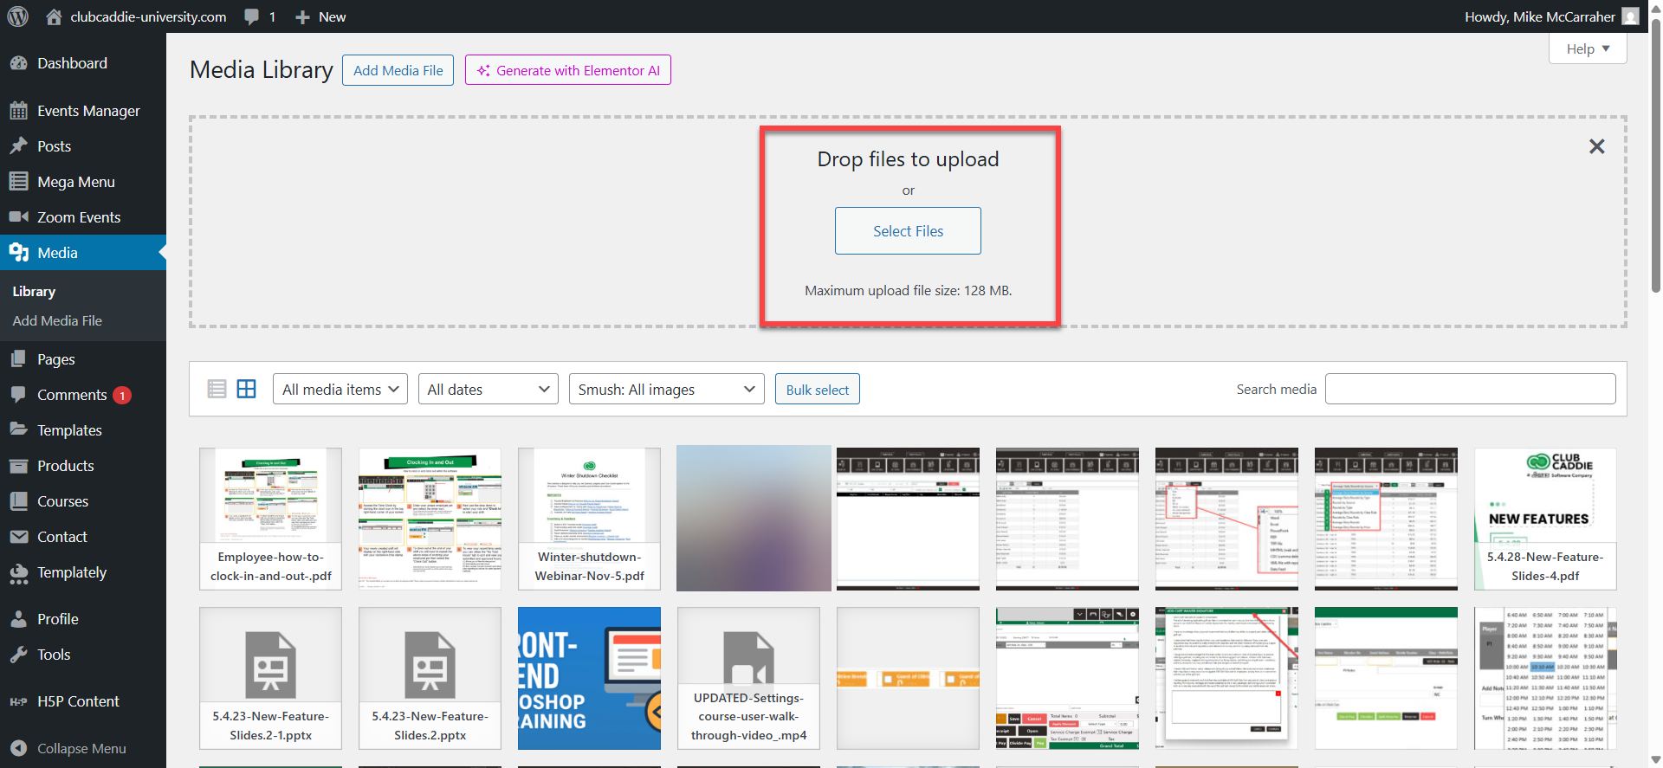The height and width of the screenshot is (768, 1663).
Task: Open the Dashboard sidebar item
Action: pyautogui.click(x=72, y=63)
